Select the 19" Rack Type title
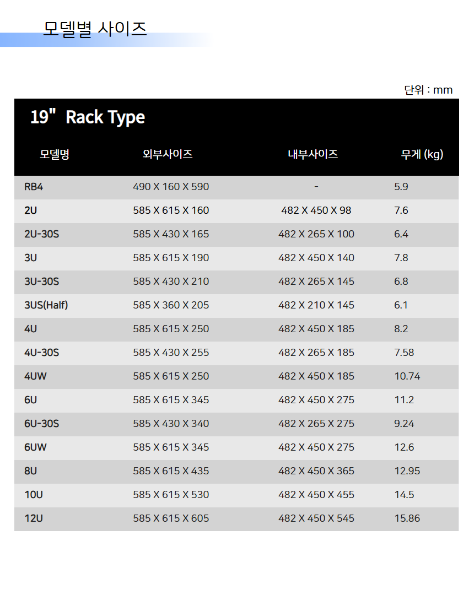Screen dimensions: 474x606 (x=88, y=117)
